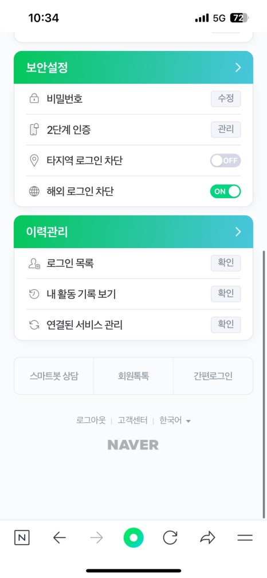Expand the 이력관리 section chevron
267x578 pixels.
click(x=238, y=231)
